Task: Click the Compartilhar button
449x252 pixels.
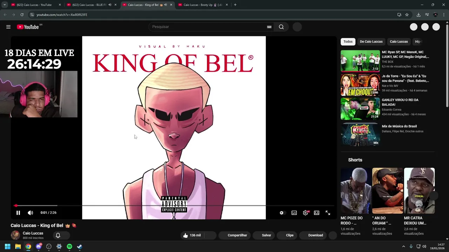Action: tap(235, 236)
